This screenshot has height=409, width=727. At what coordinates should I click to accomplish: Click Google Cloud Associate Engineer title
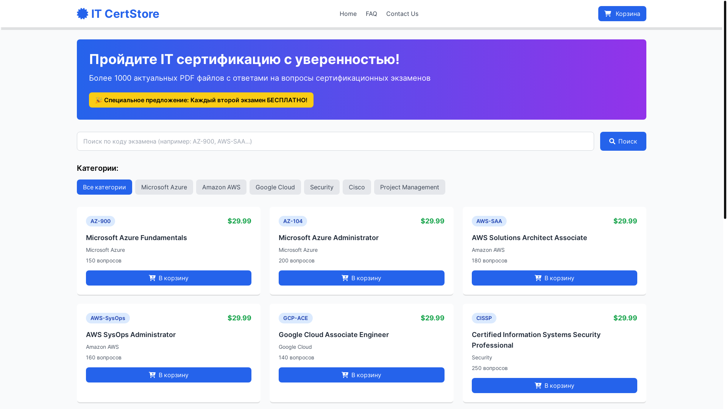pyautogui.click(x=334, y=335)
